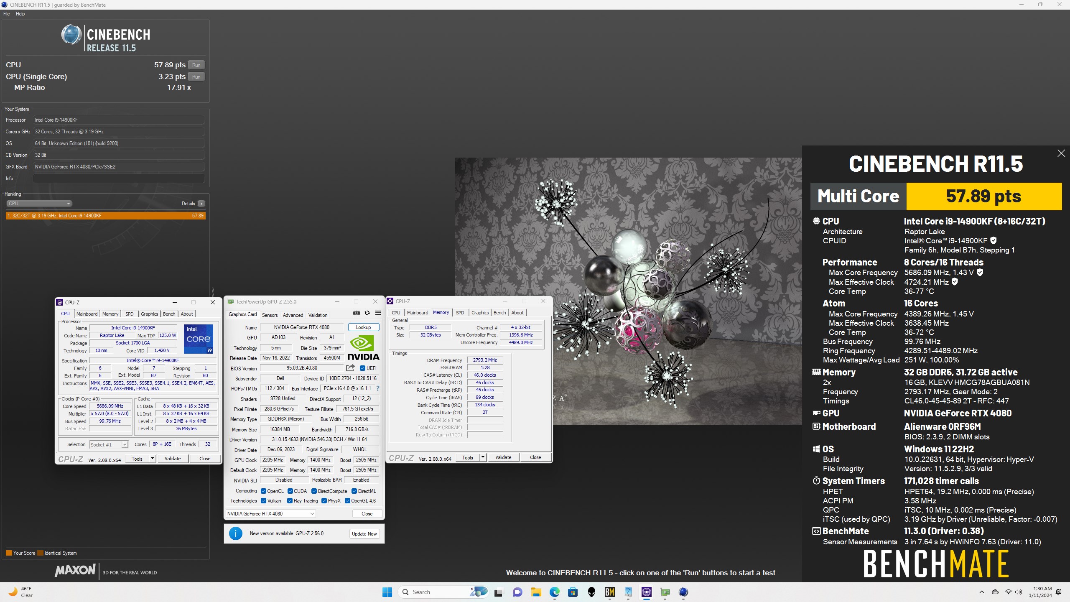Show hidden system tray icons chevron
The image size is (1070, 602).
tap(982, 592)
